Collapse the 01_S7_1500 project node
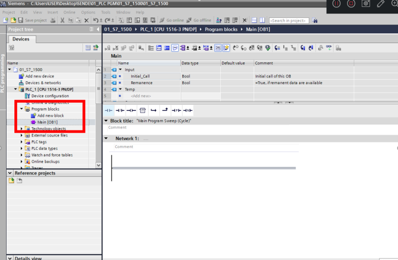Screen dimensions: 398x260 pyautogui.click(x=10, y=69)
